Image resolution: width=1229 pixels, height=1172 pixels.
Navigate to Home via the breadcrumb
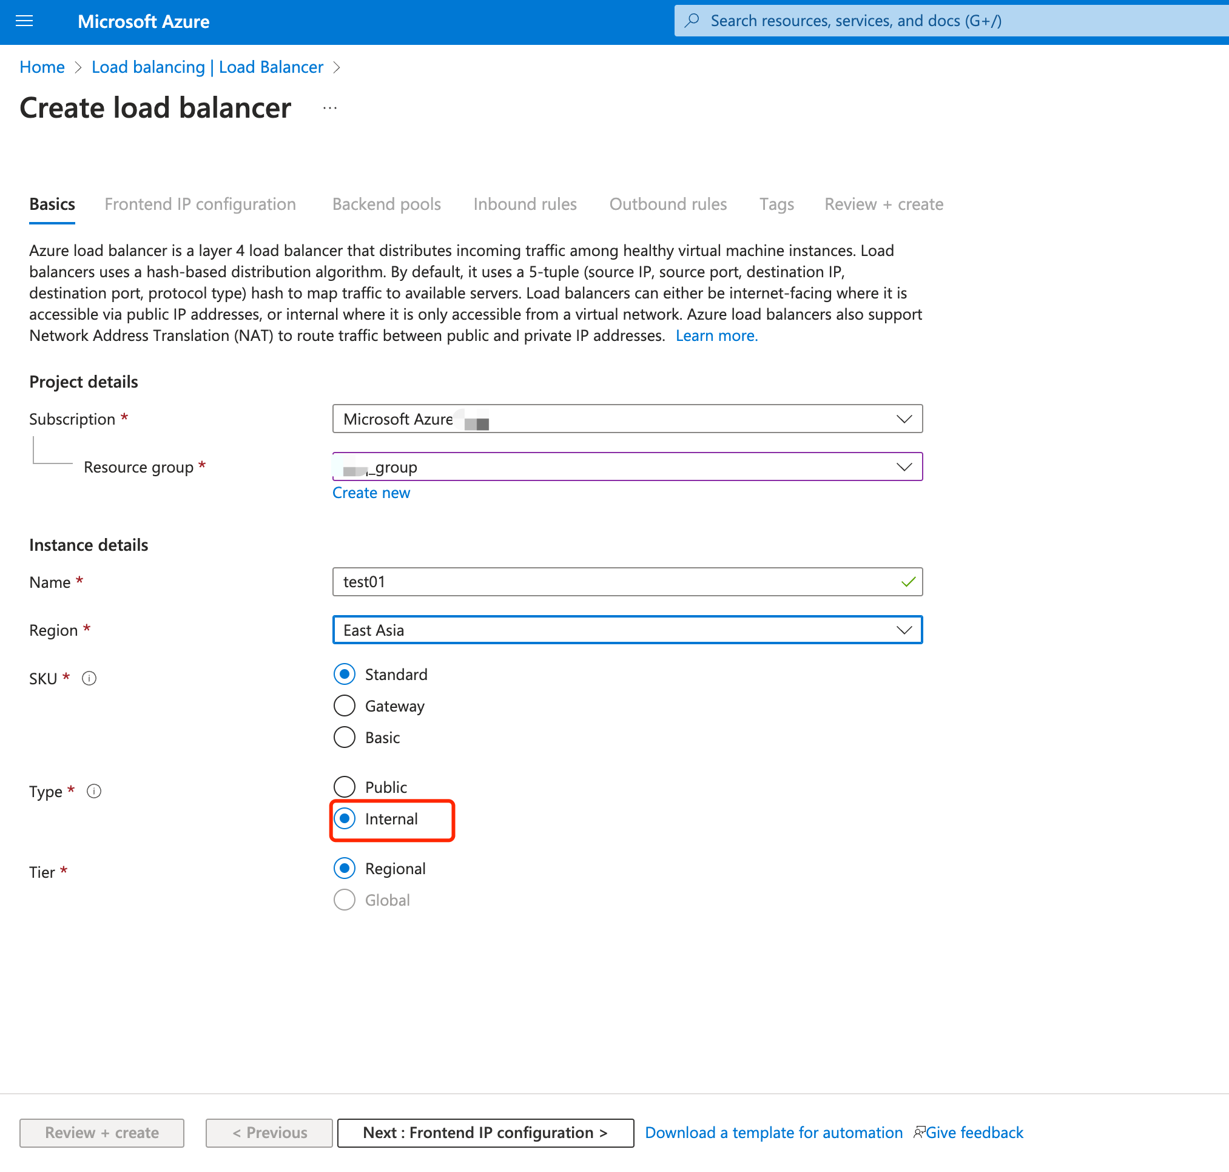point(41,67)
